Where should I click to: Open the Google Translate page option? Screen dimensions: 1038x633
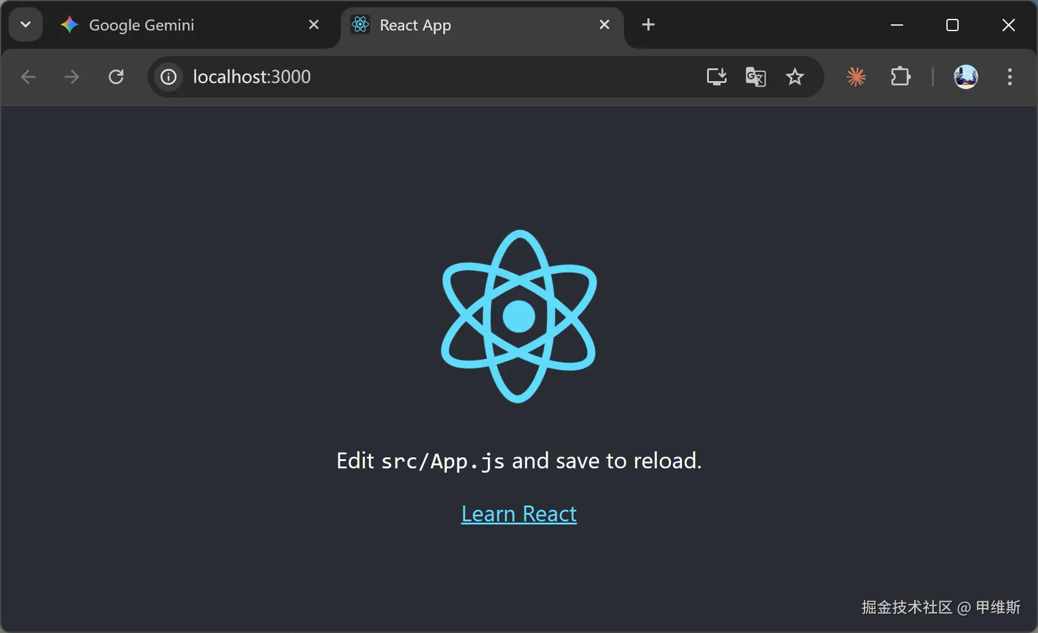[756, 77]
